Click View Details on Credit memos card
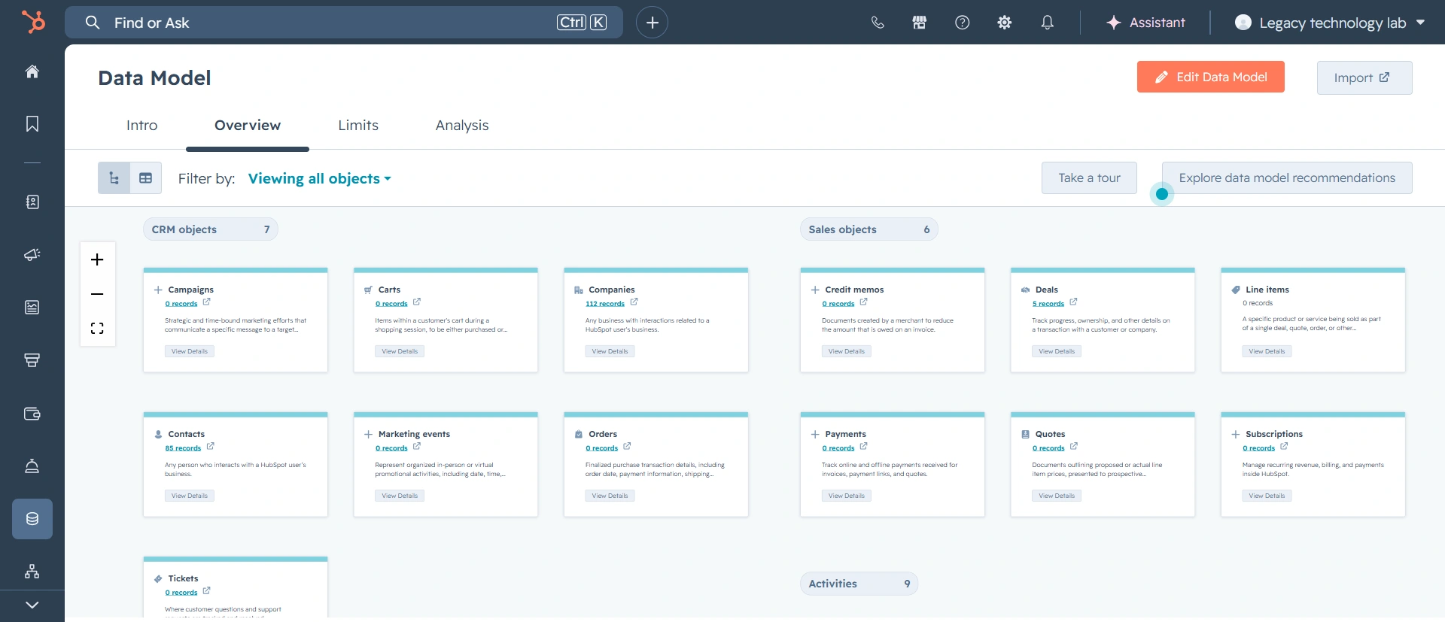1445x622 pixels. [x=847, y=351]
